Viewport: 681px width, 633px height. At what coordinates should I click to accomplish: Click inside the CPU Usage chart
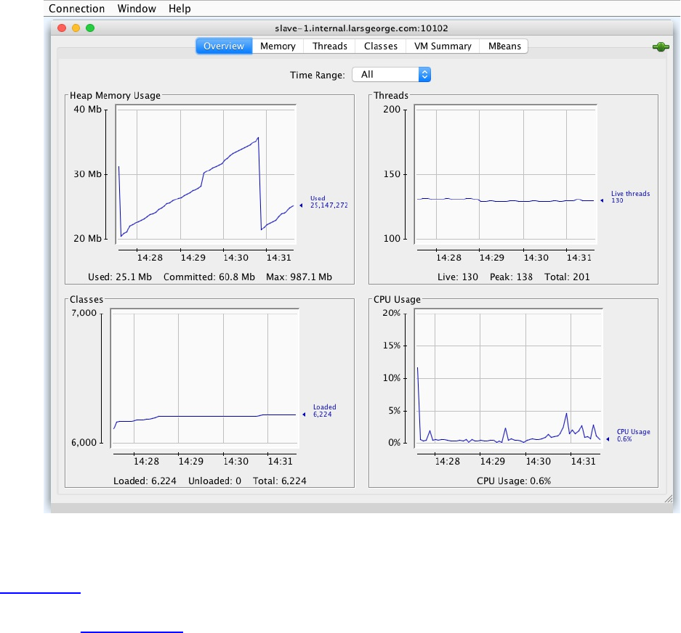(508, 377)
